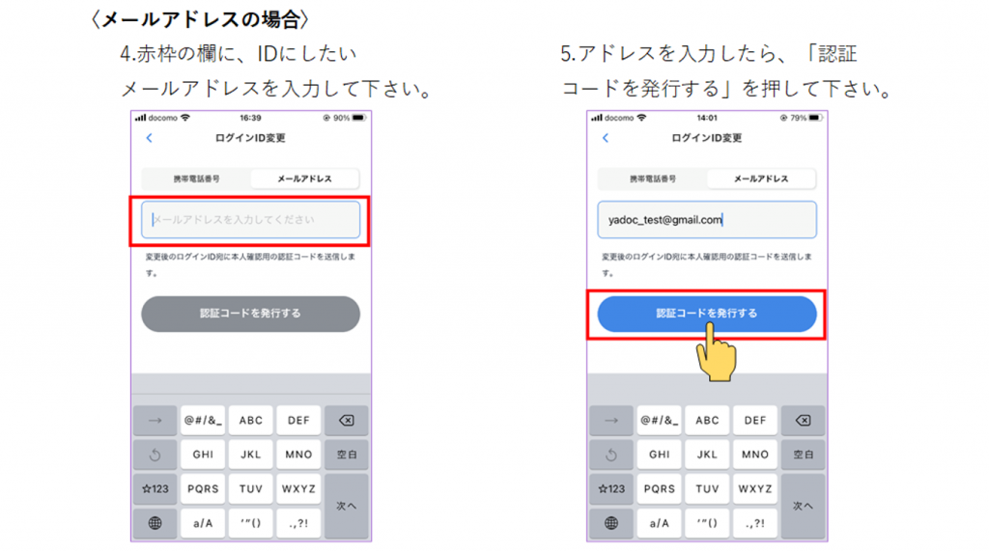Tap the globe language key on right keyboard
The width and height of the screenshot is (989, 552).
click(611, 523)
